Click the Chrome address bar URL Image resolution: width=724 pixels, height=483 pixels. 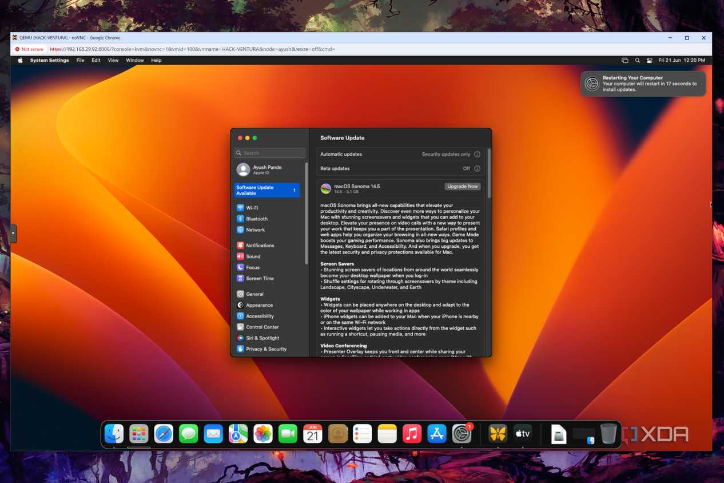click(x=192, y=49)
